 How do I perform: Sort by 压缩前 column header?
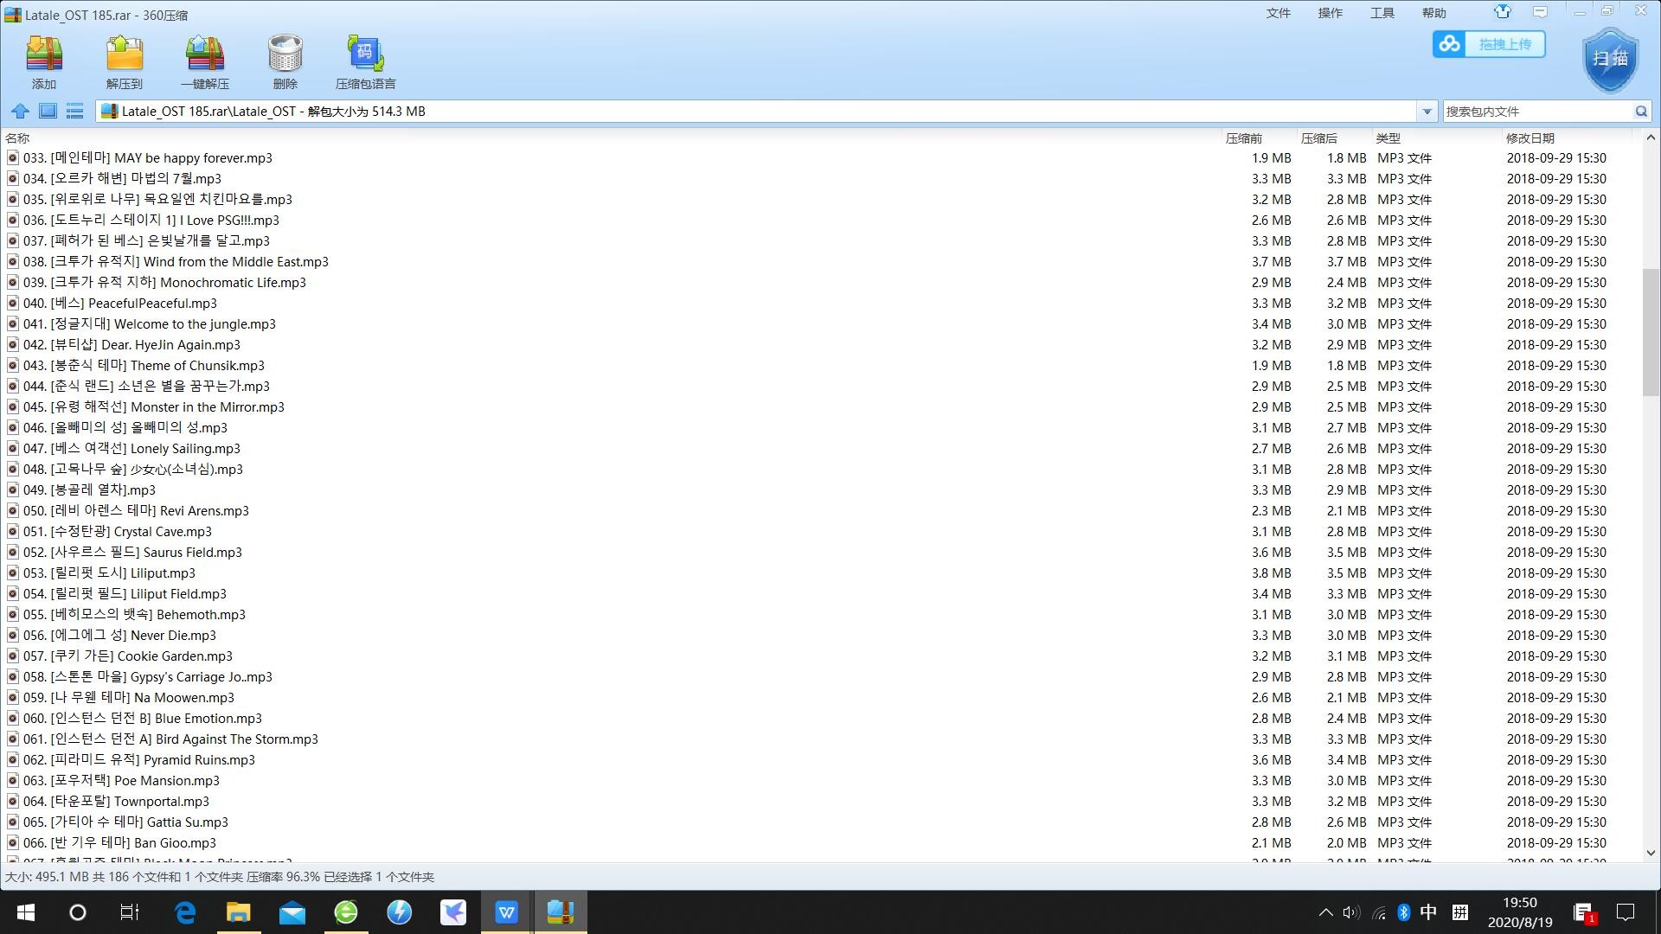(1243, 138)
